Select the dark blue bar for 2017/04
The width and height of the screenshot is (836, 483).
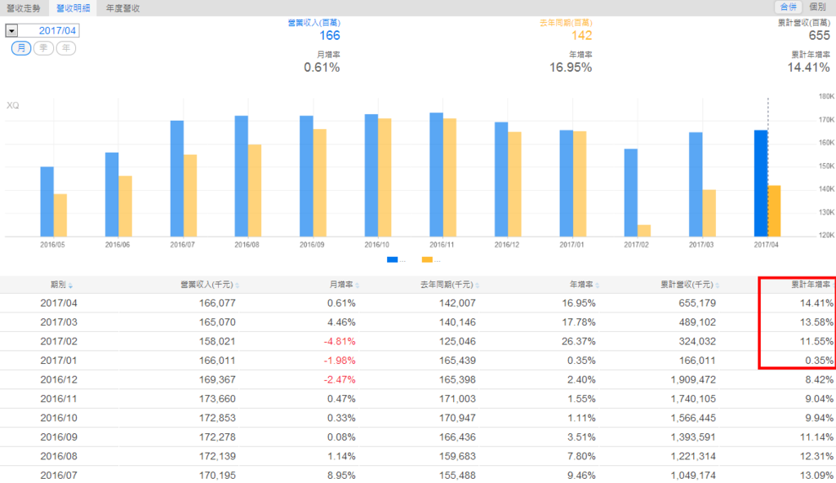(x=761, y=184)
